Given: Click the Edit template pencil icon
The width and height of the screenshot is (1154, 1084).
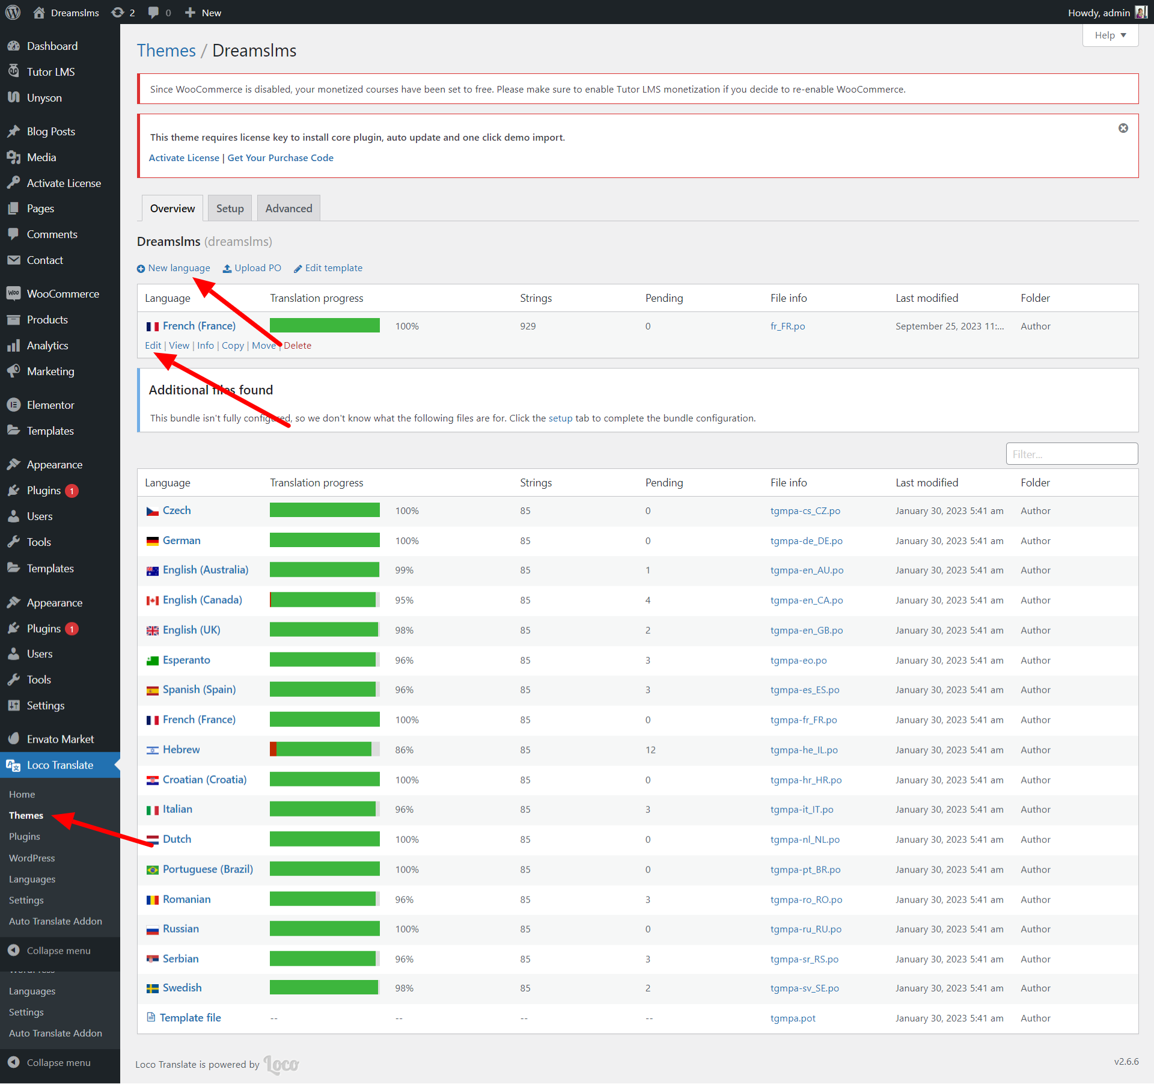Looking at the screenshot, I should click(x=298, y=269).
